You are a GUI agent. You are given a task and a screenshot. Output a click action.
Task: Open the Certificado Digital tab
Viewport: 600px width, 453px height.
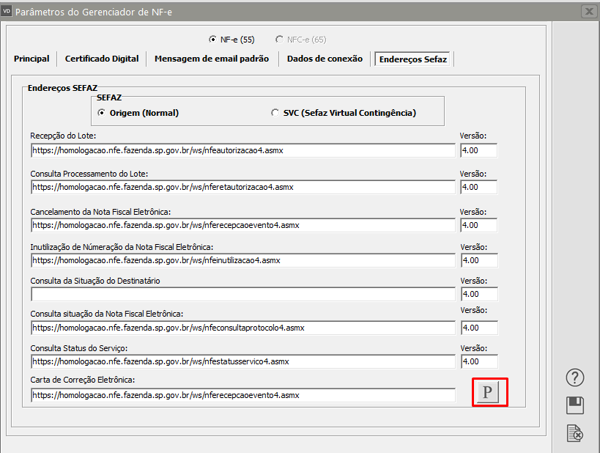click(102, 59)
